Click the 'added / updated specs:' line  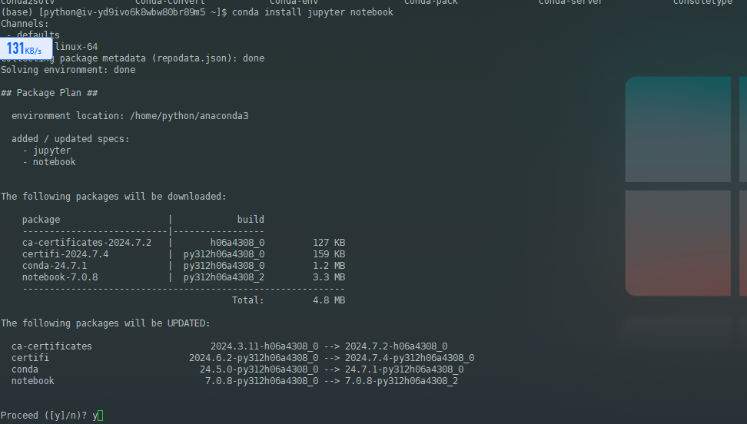[x=71, y=139]
